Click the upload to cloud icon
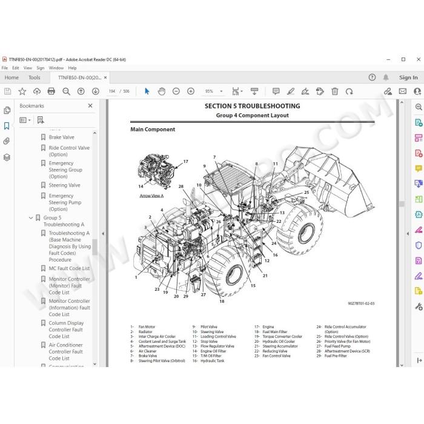The height and width of the screenshot is (424, 424). pos(37,91)
